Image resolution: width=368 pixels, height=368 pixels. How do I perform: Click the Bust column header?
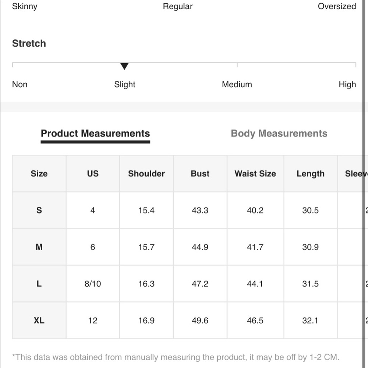200,174
